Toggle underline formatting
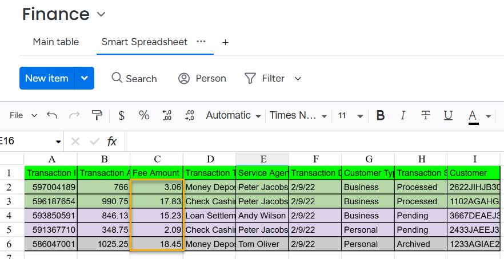 (449, 115)
